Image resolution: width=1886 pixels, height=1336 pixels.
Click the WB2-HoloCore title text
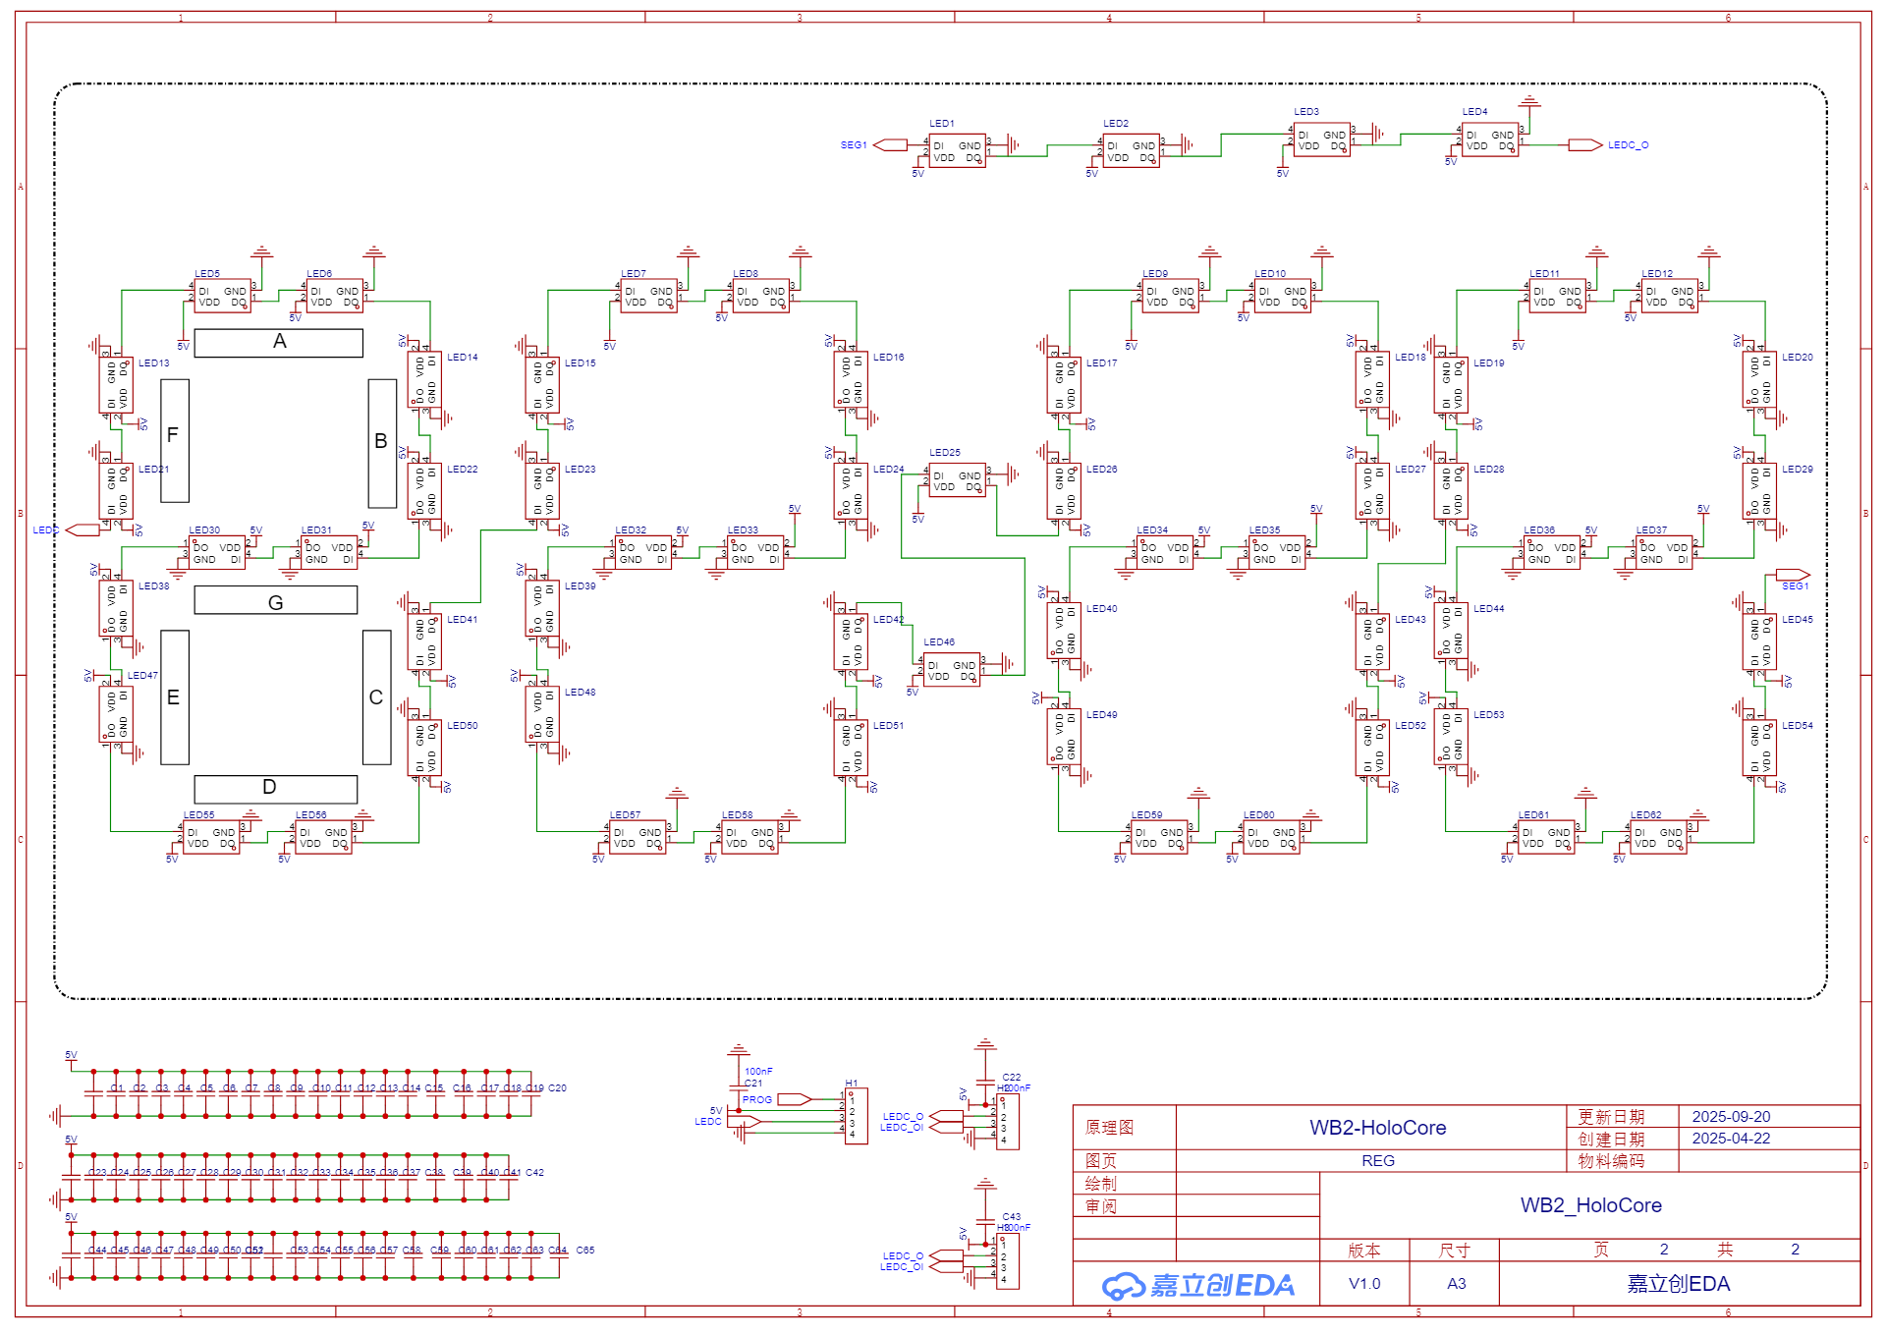1377,1128
